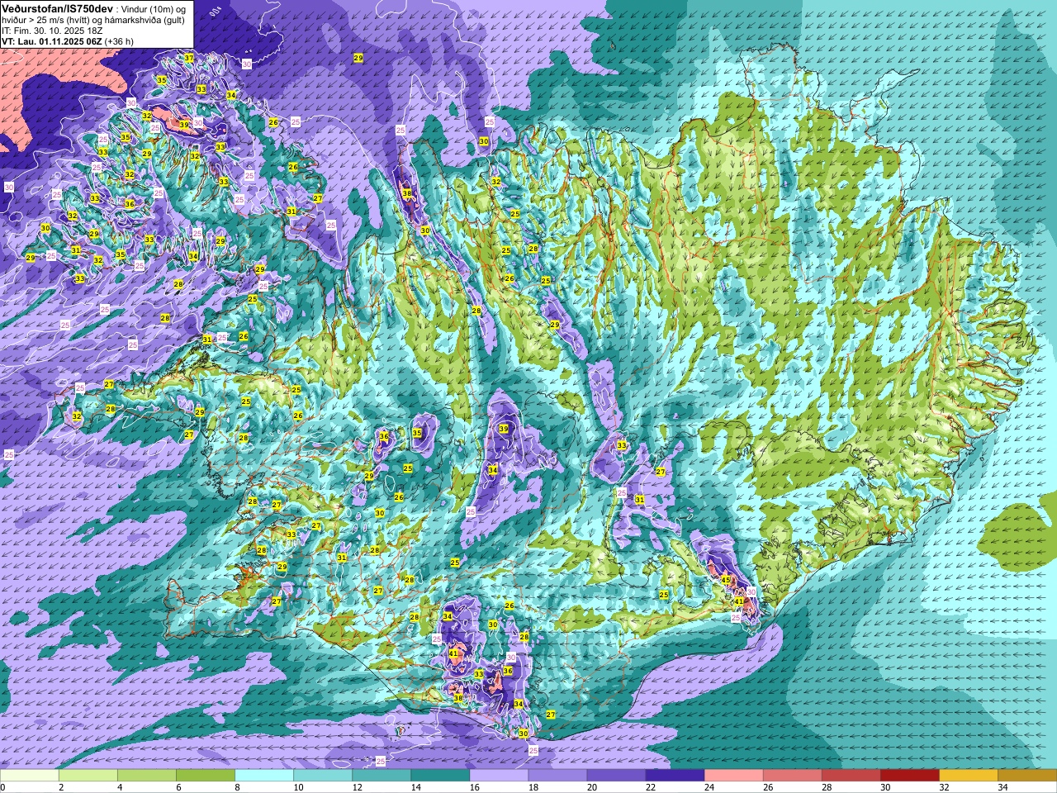Click the yellow gust label reading 45

coord(726,581)
